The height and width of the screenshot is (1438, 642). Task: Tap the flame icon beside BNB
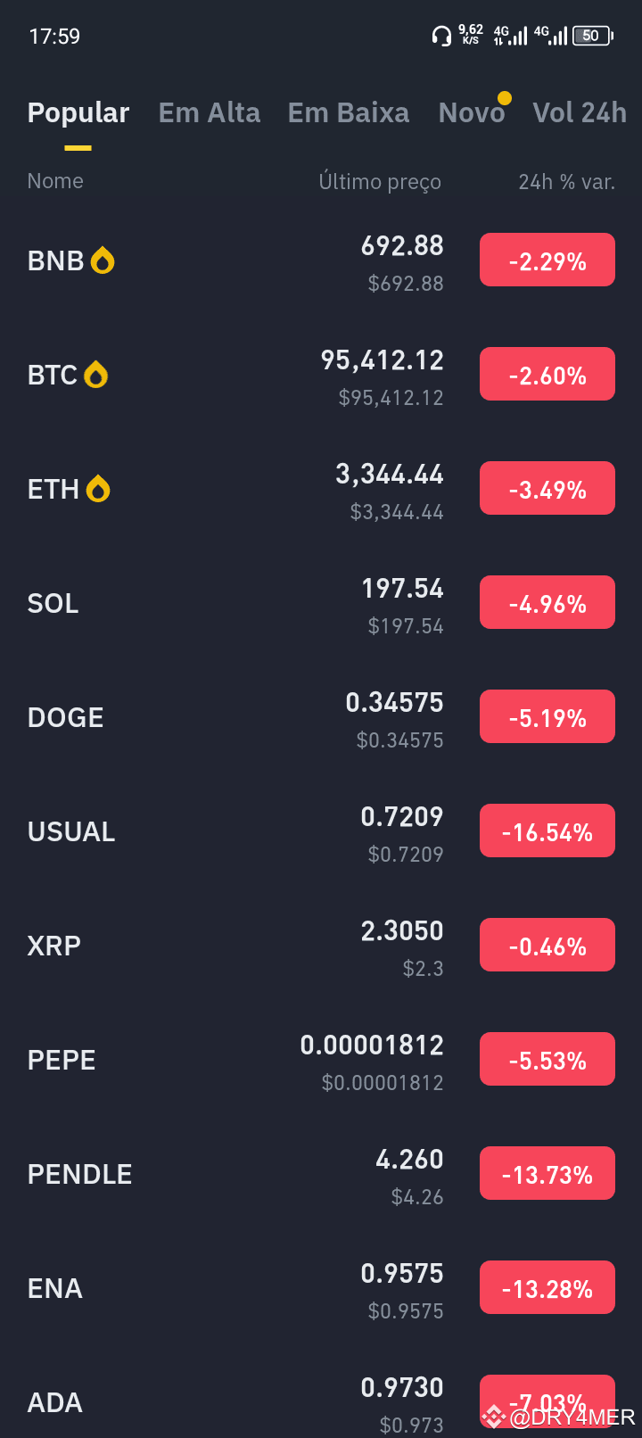[x=103, y=260]
